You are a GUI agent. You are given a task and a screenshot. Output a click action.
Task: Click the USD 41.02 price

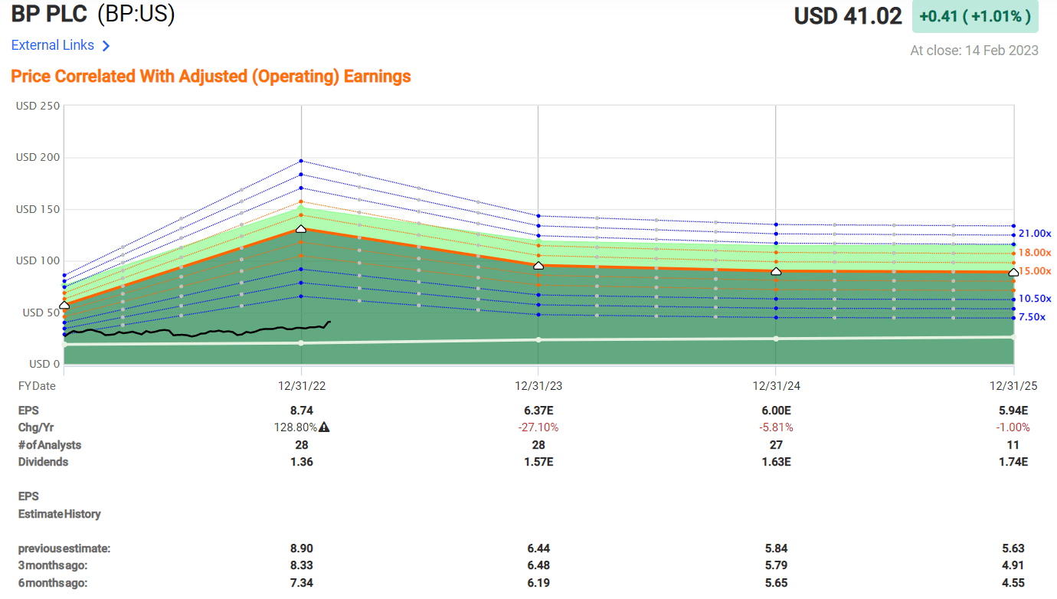click(x=848, y=16)
